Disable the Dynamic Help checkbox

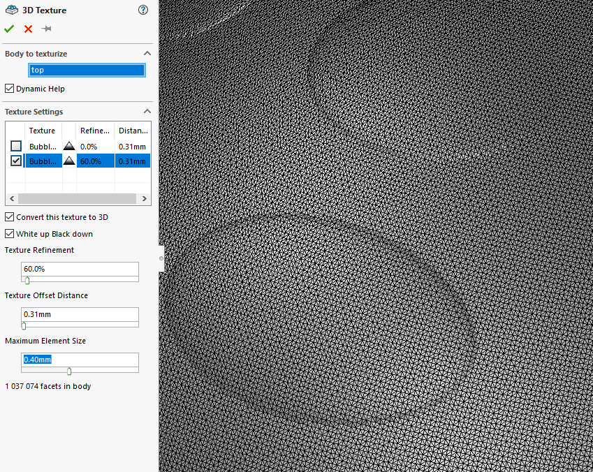point(9,89)
